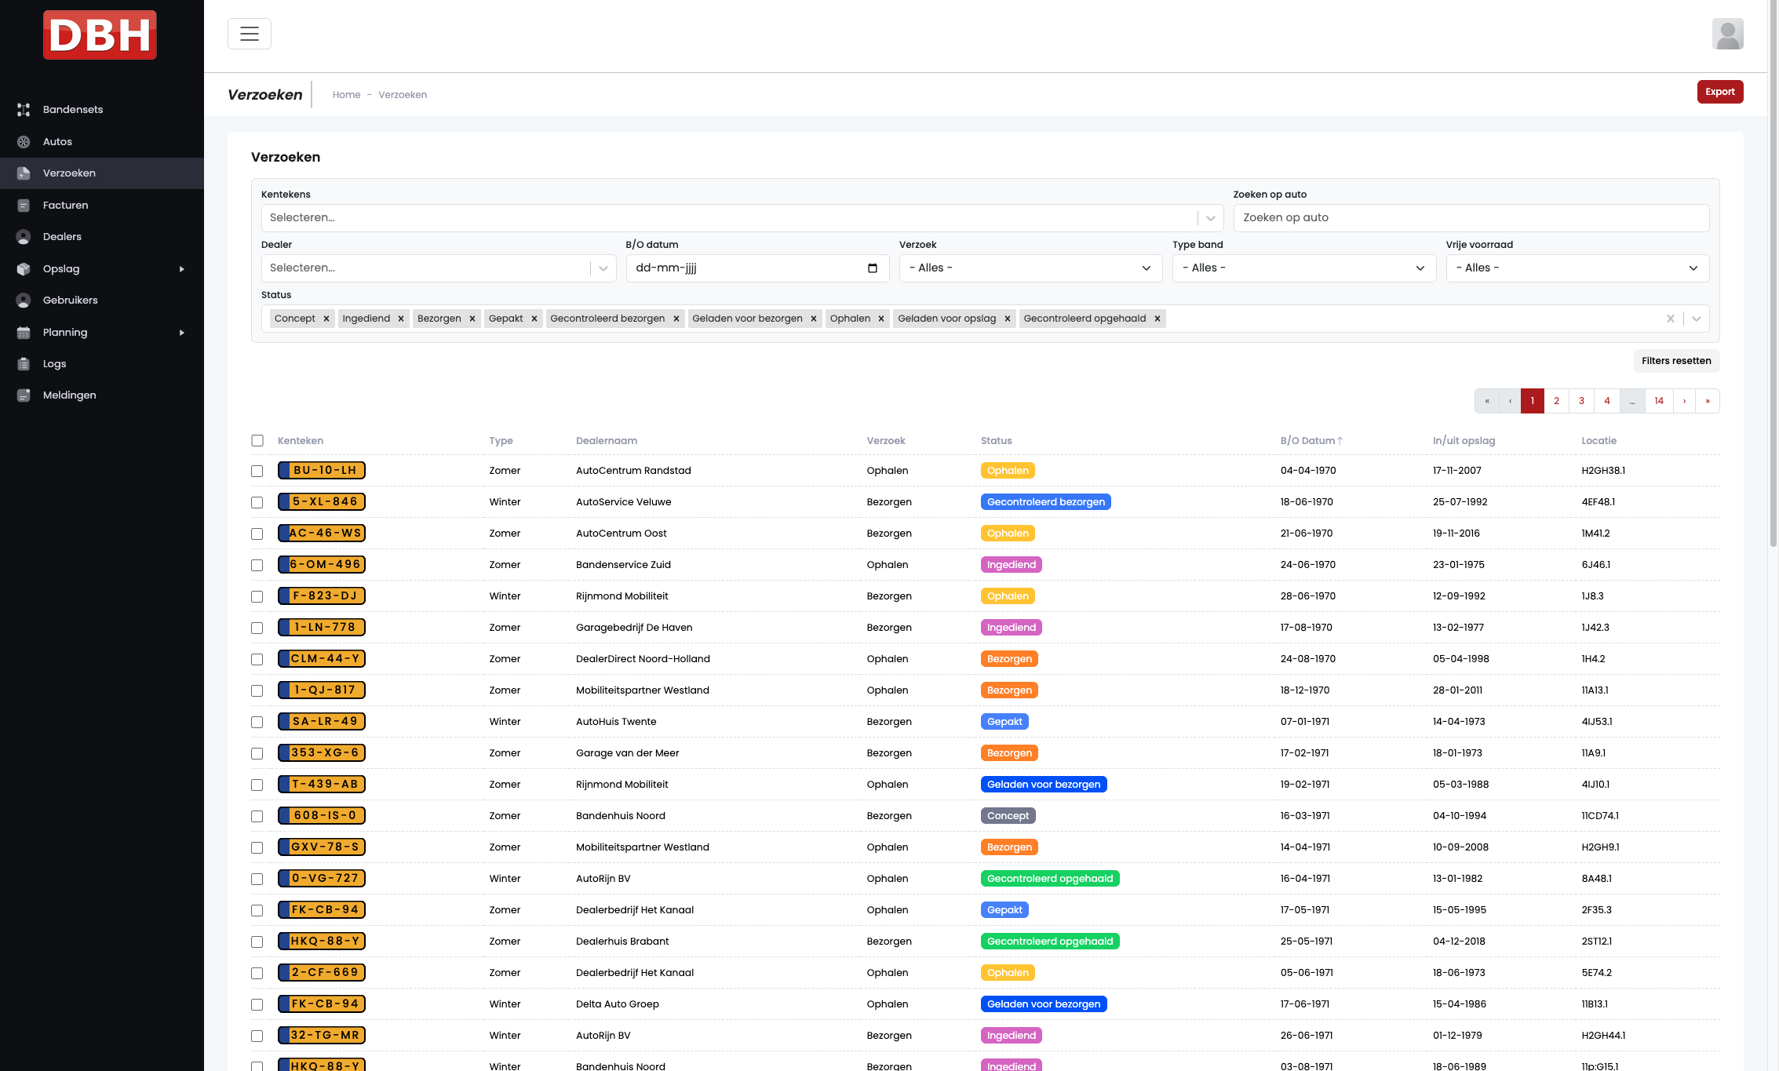Click the Logs clipboard icon
Screen dimensions: 1779x1071
coord(24,364)
